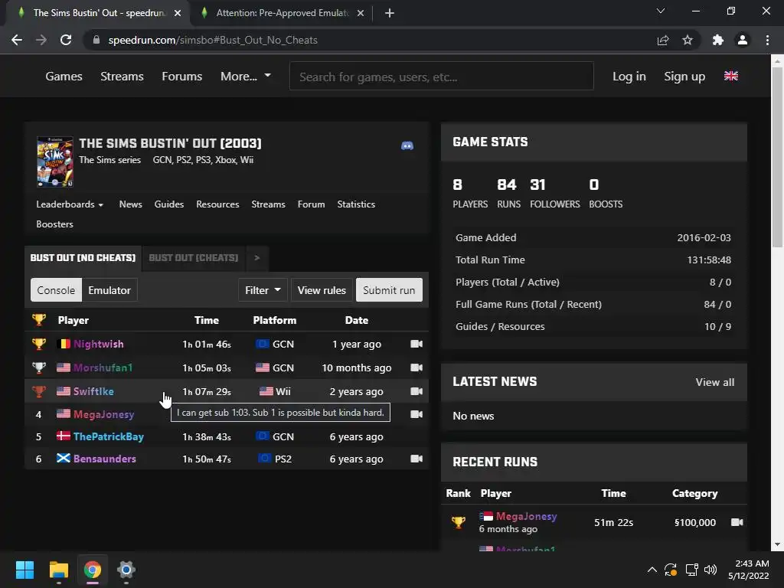The width and height of the screenshot is (784, 588).
Task: Select the Emulator toggle
Action: click(x=109, y=290)
